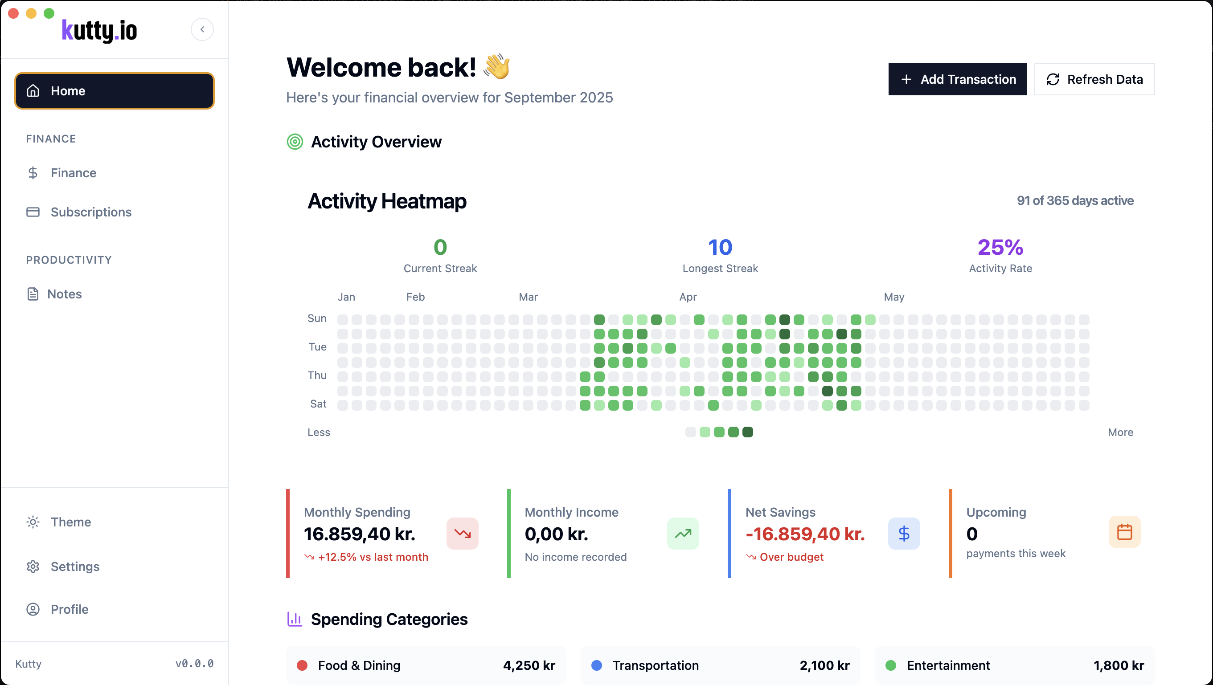
Task: Select the Finance dollar icon
Action: pos(33,173)
